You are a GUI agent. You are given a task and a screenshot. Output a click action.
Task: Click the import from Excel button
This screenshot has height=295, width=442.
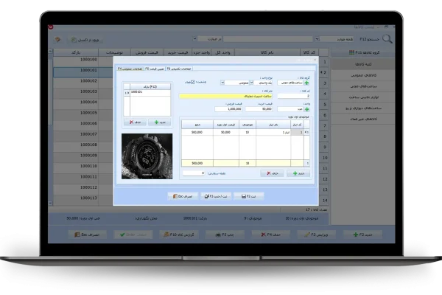[x=85, y=40]
